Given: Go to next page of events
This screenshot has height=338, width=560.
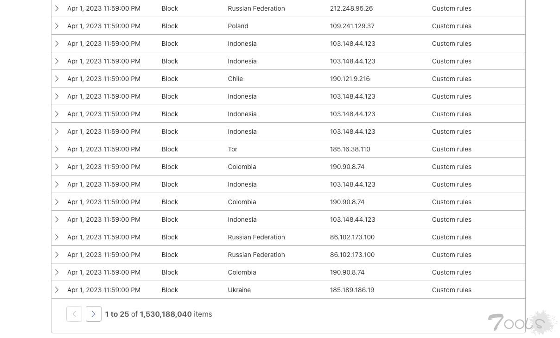Looking at the screenshot, I should (x=94, y=314).
